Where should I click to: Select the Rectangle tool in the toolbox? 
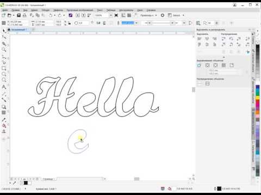click(x=4, y=68)
